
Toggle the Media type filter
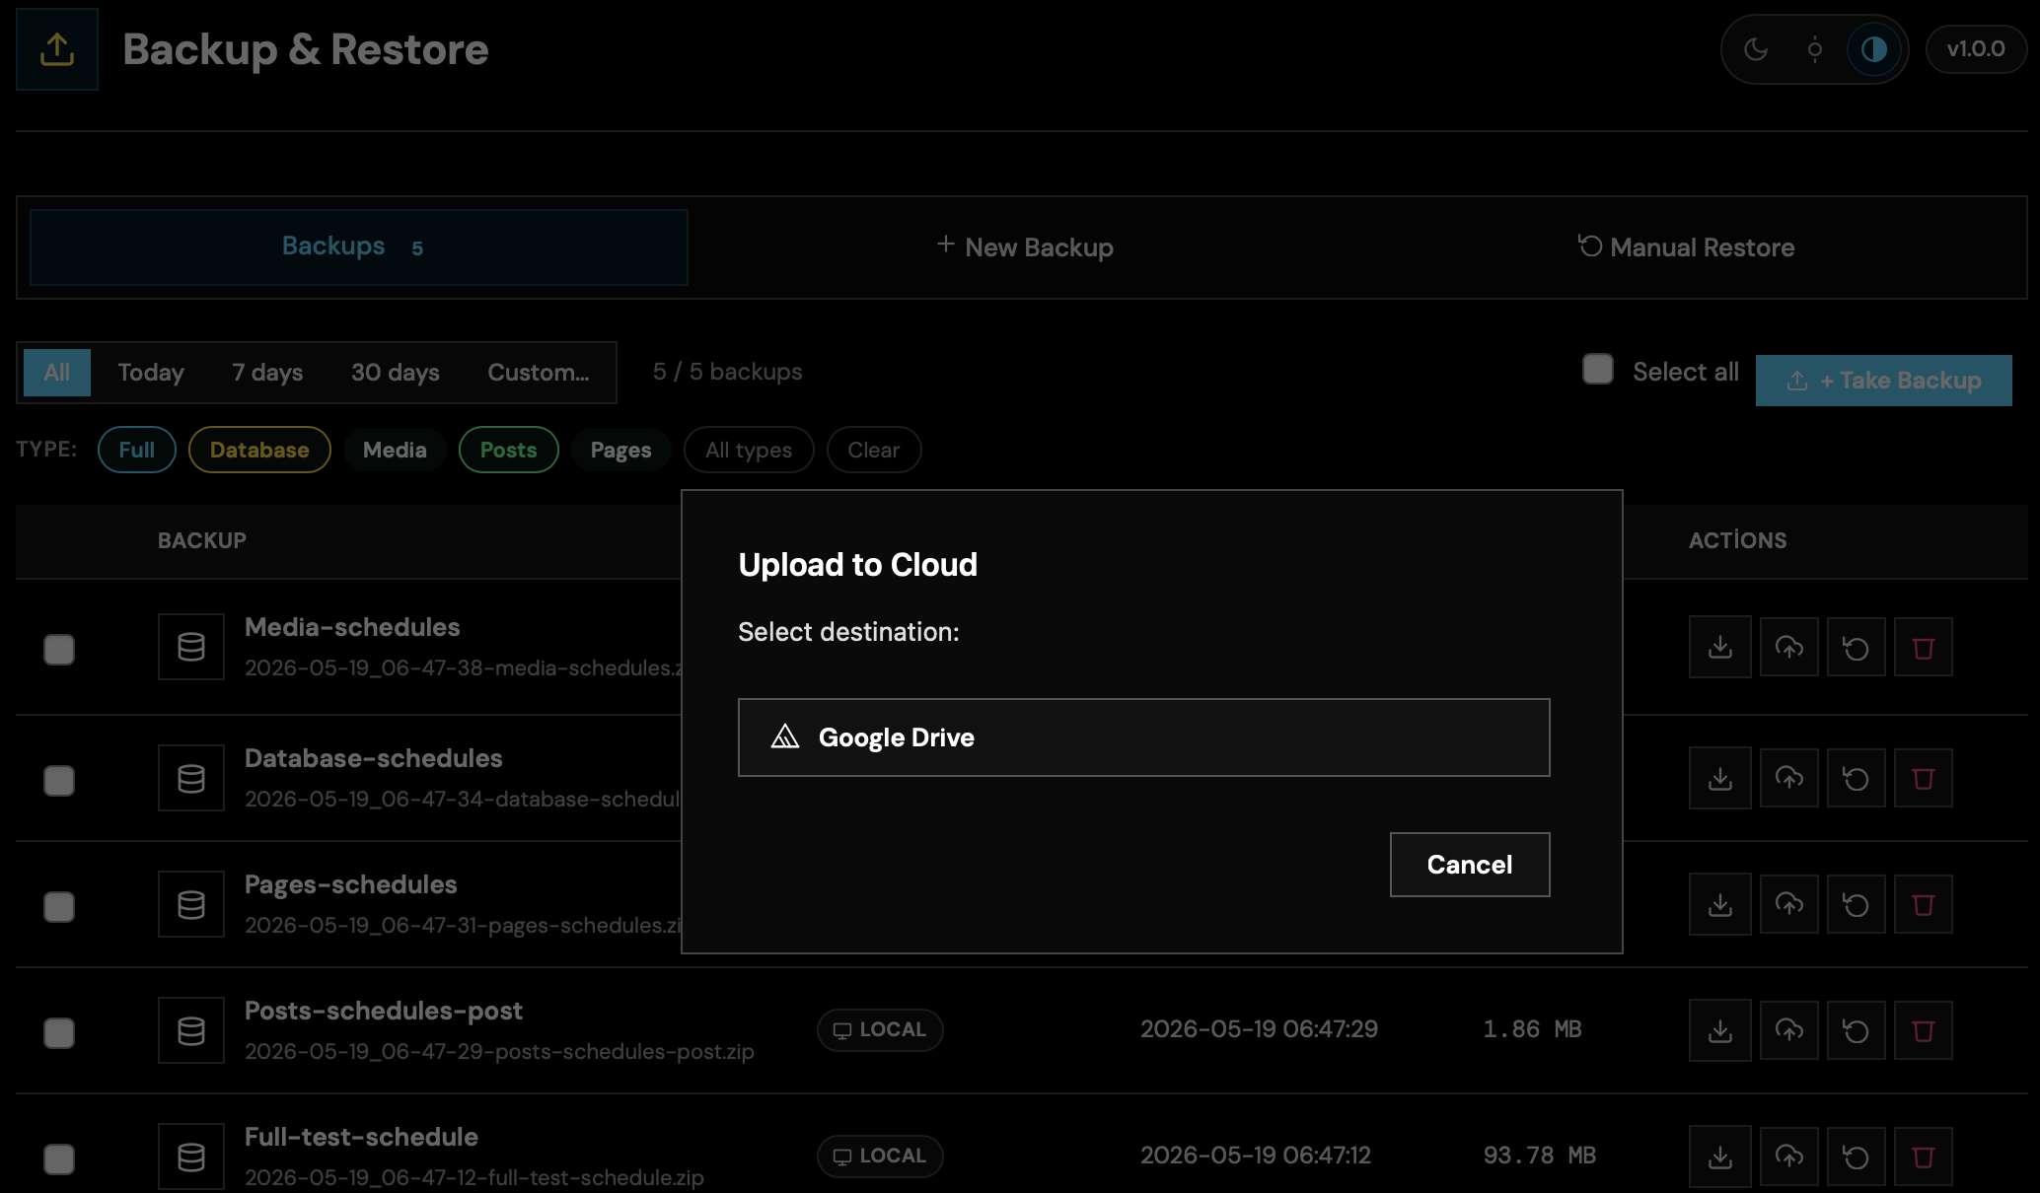pos(395,450)
